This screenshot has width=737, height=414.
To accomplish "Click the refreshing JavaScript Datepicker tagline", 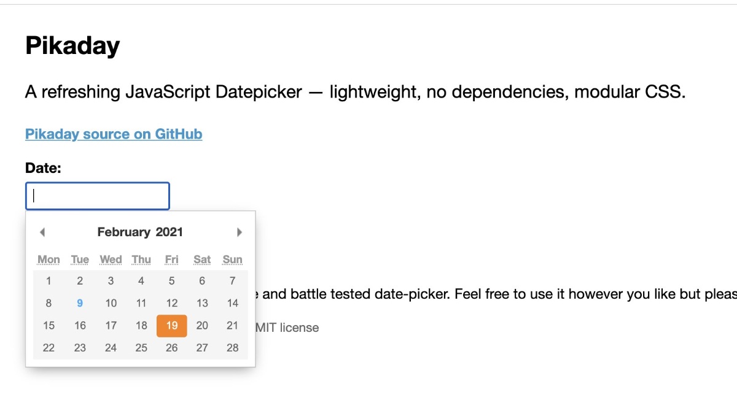I will click(x=355, y=93).
